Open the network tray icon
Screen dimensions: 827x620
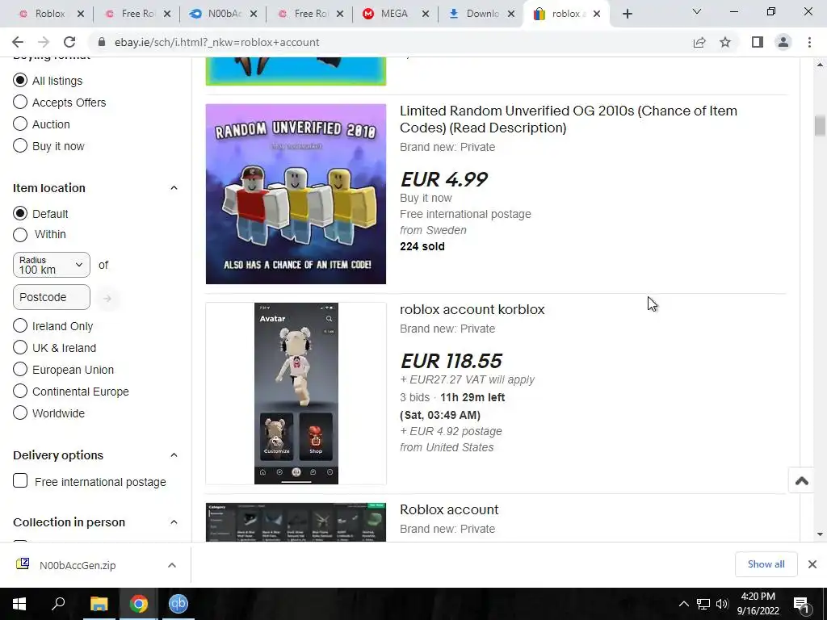[703, 604]
